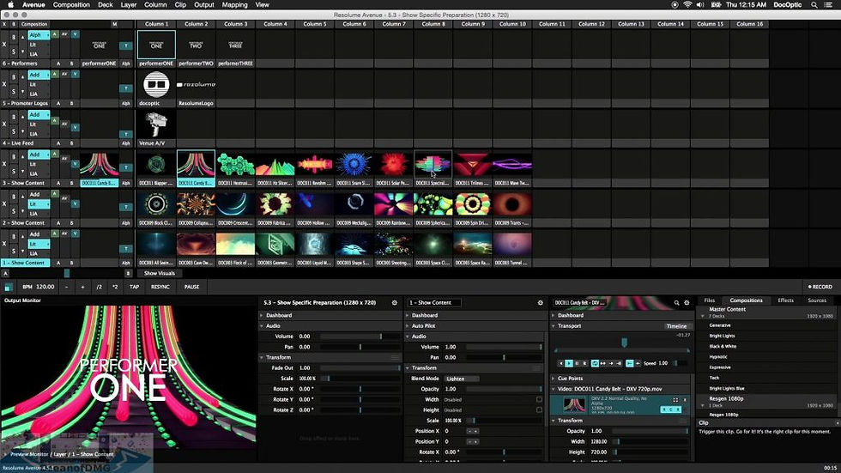Toggle Height enable checkbox in layer Transform

(539, 409)
